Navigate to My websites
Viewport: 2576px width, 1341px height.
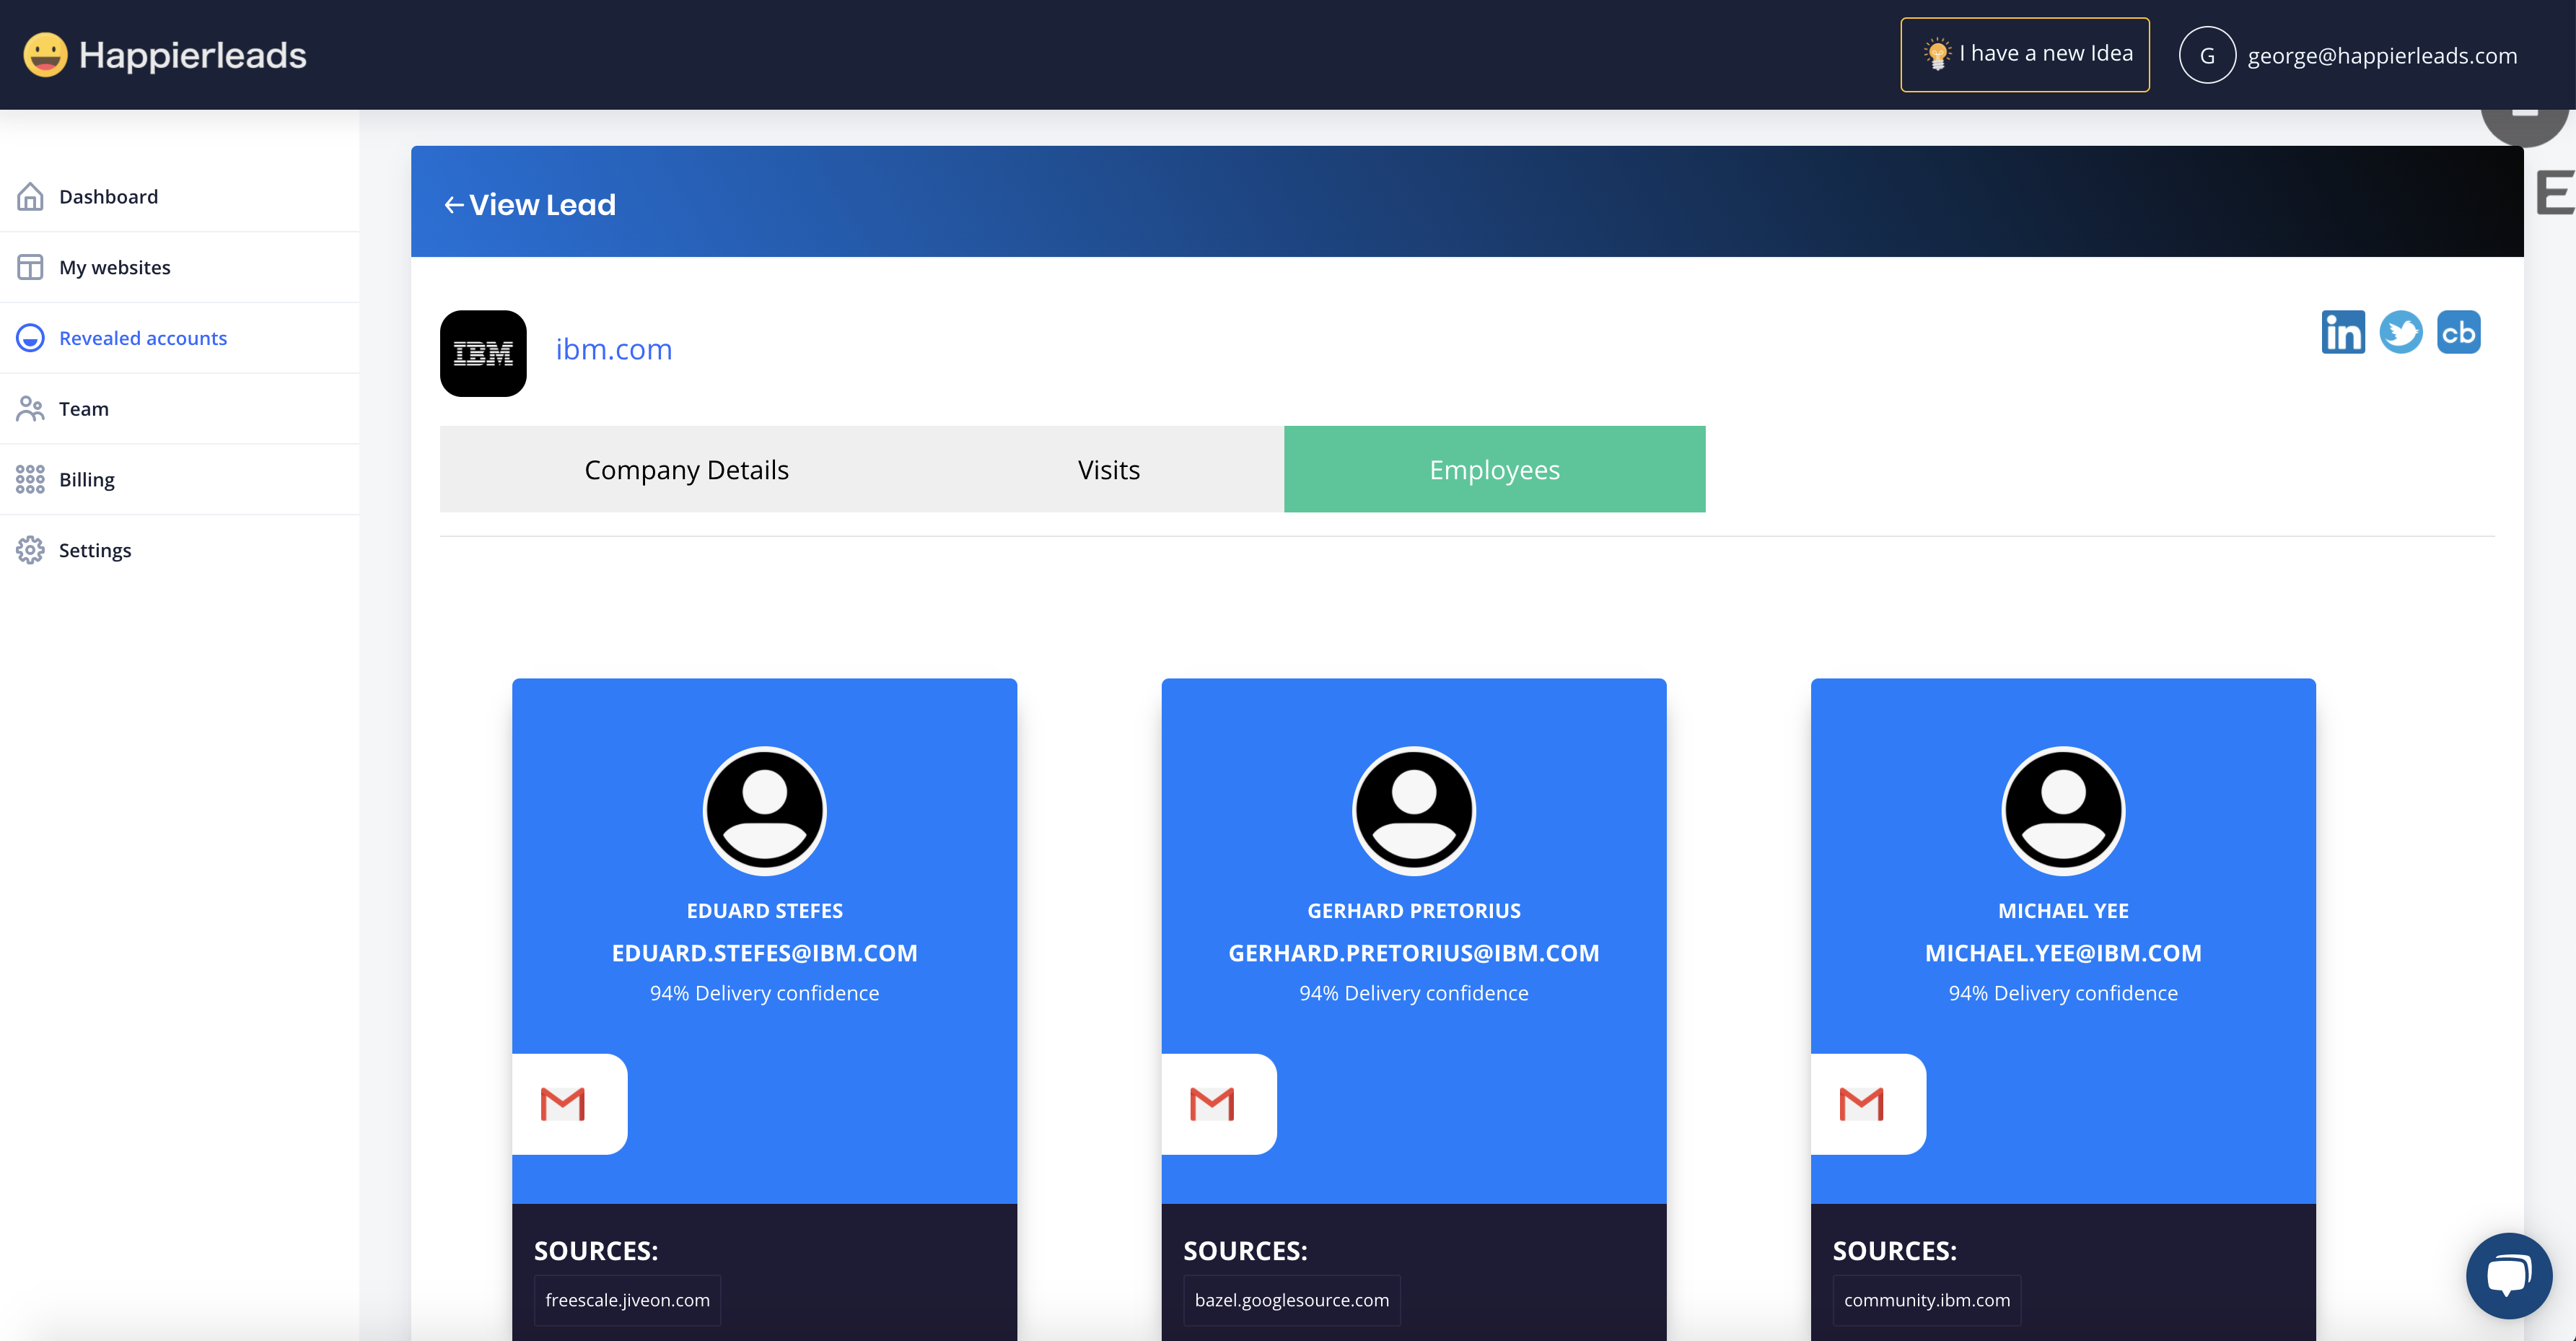point(114,267)
